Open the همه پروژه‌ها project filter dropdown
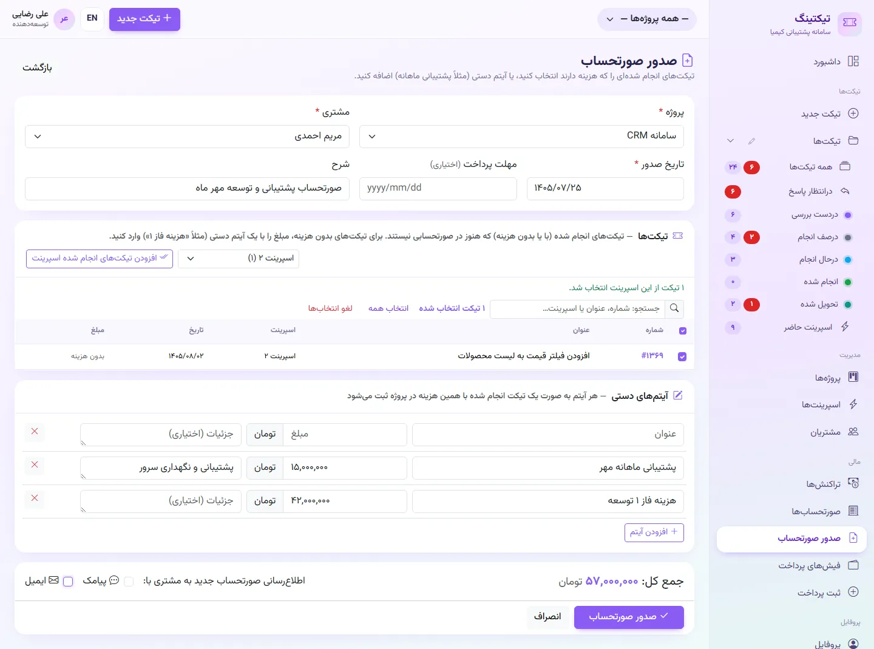 tap(647, 19)
